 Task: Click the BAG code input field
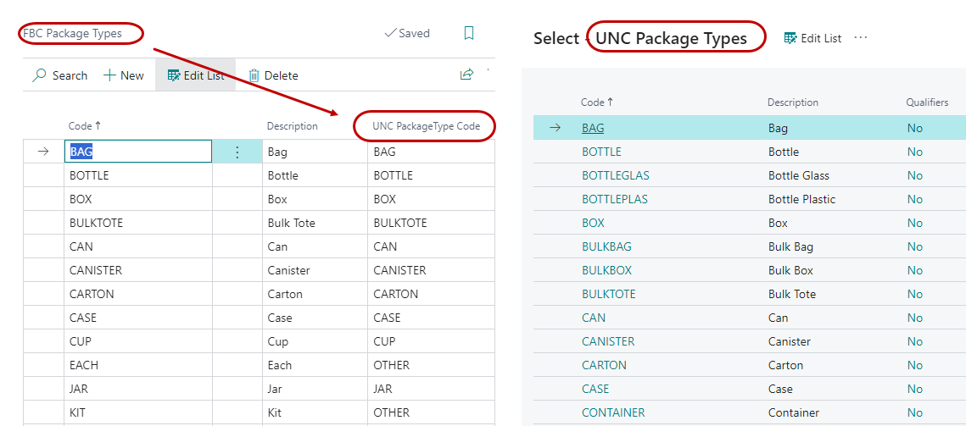coord(138,152)
